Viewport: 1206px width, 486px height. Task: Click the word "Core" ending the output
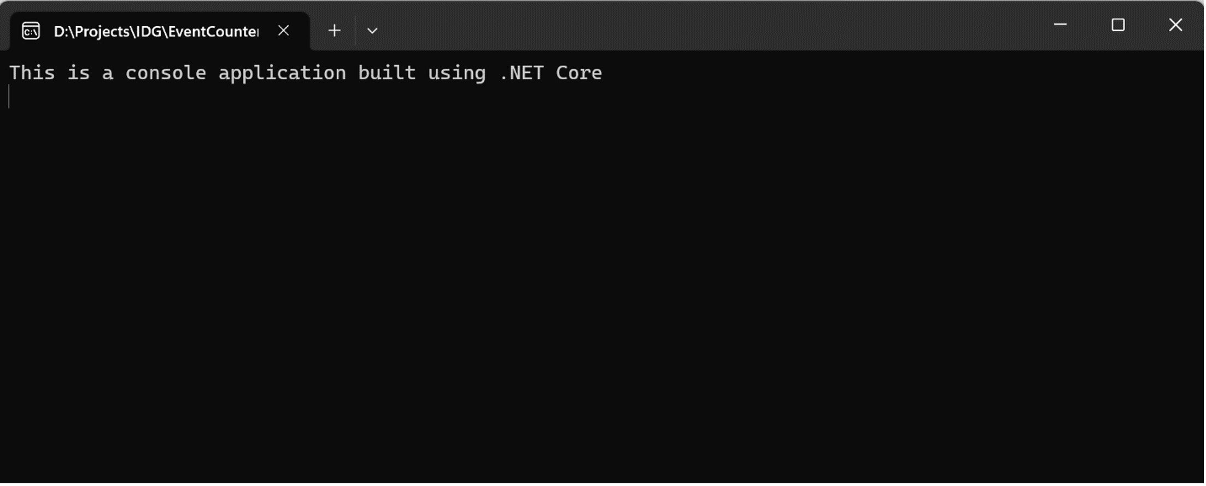coord(579,73)
